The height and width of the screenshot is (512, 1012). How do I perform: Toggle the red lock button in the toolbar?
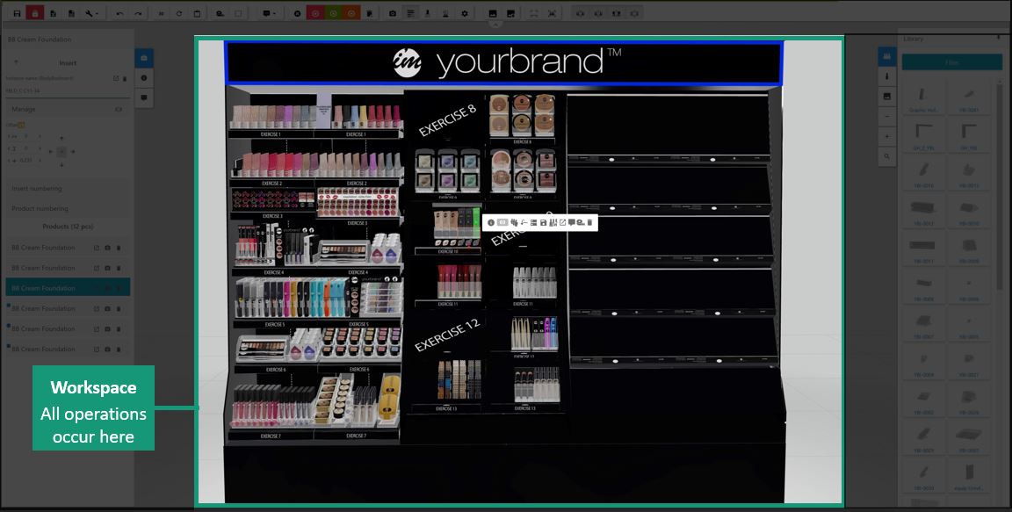coord(35,14)
